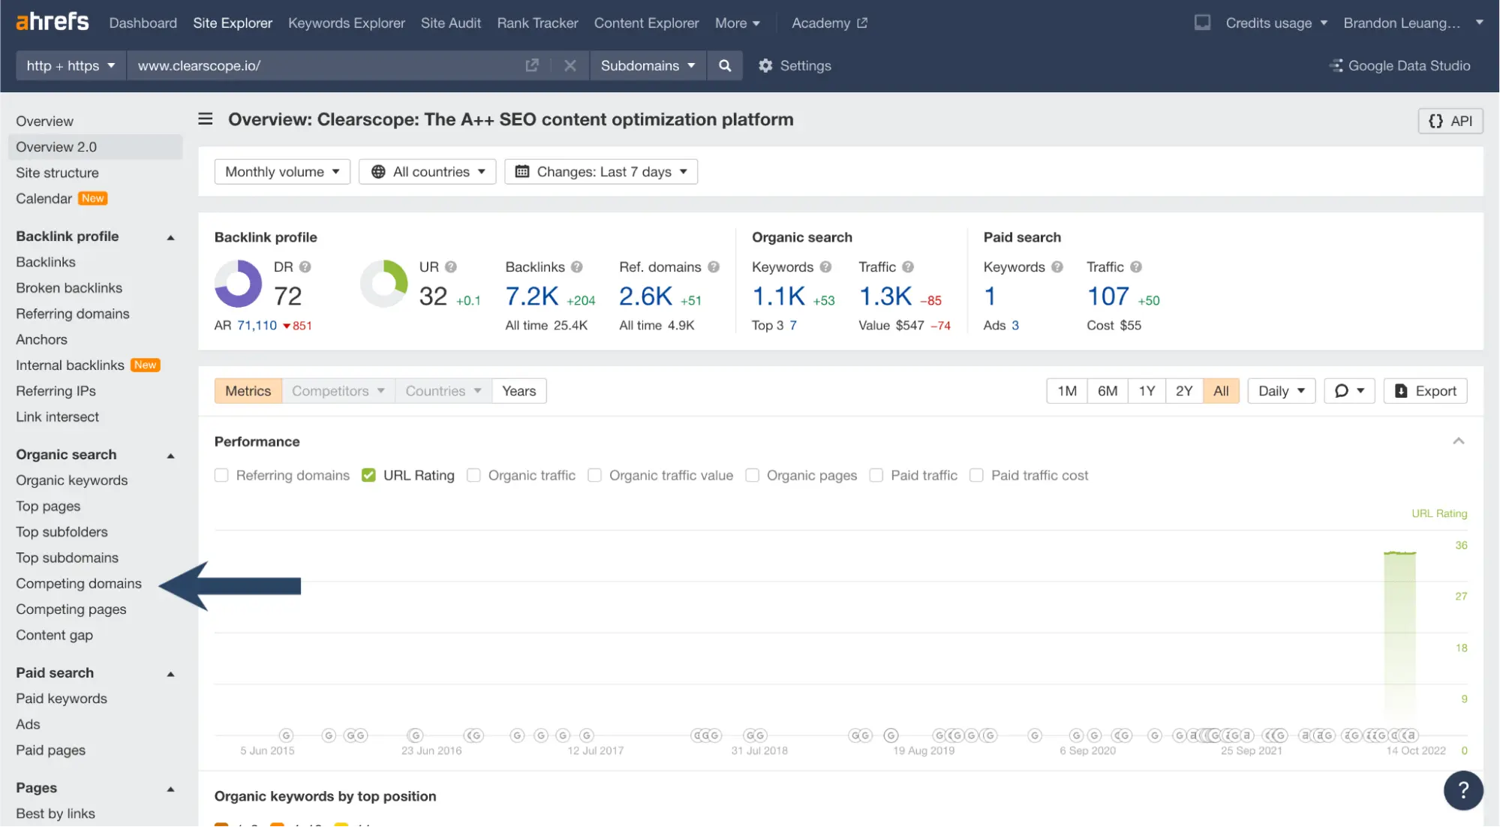
Task: Tick the Referring domains checkbox
Action: pyautogui.click(x=221, y=475)
